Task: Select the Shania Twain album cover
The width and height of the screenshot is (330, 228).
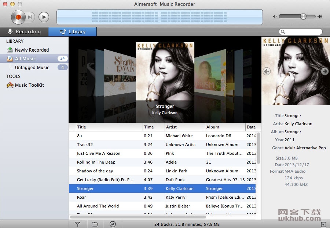Action: [120, 74]
